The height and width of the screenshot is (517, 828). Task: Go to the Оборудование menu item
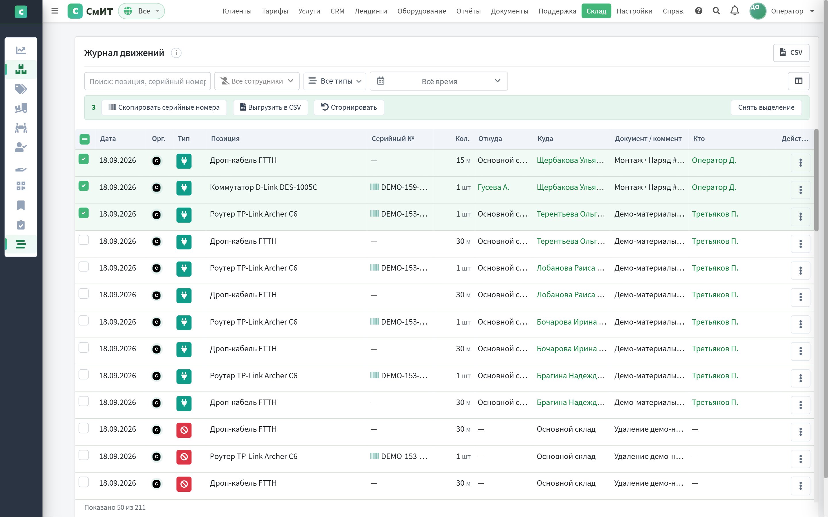[x=421, y=11]
